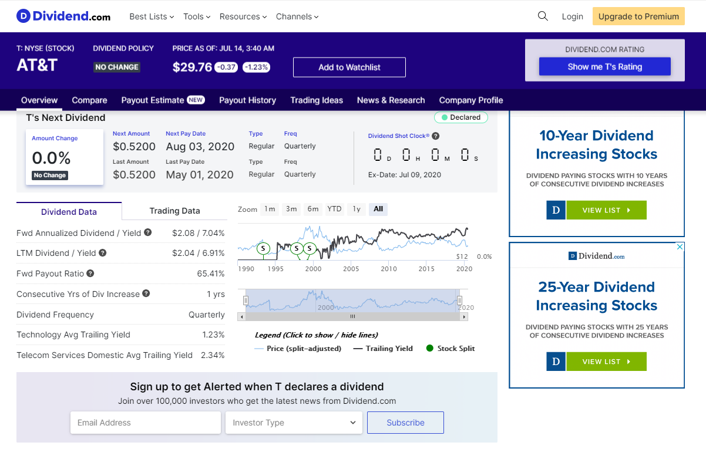Image resolution: width=706 pixels, height=449 pixels.
Task: Click the chart navigator right range handle
Action: [x=460, y=301]
